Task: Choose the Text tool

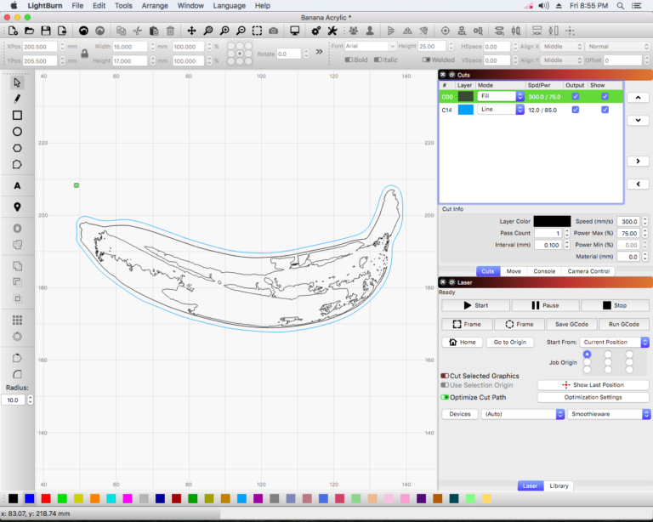Action: click(17, 185)
